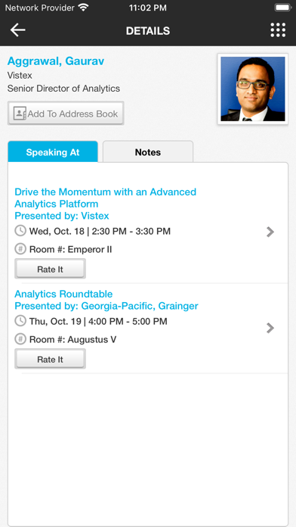Tap the battery indicator in status bar
This screenshot has width=296, height=527.
[x=283, y=8]
